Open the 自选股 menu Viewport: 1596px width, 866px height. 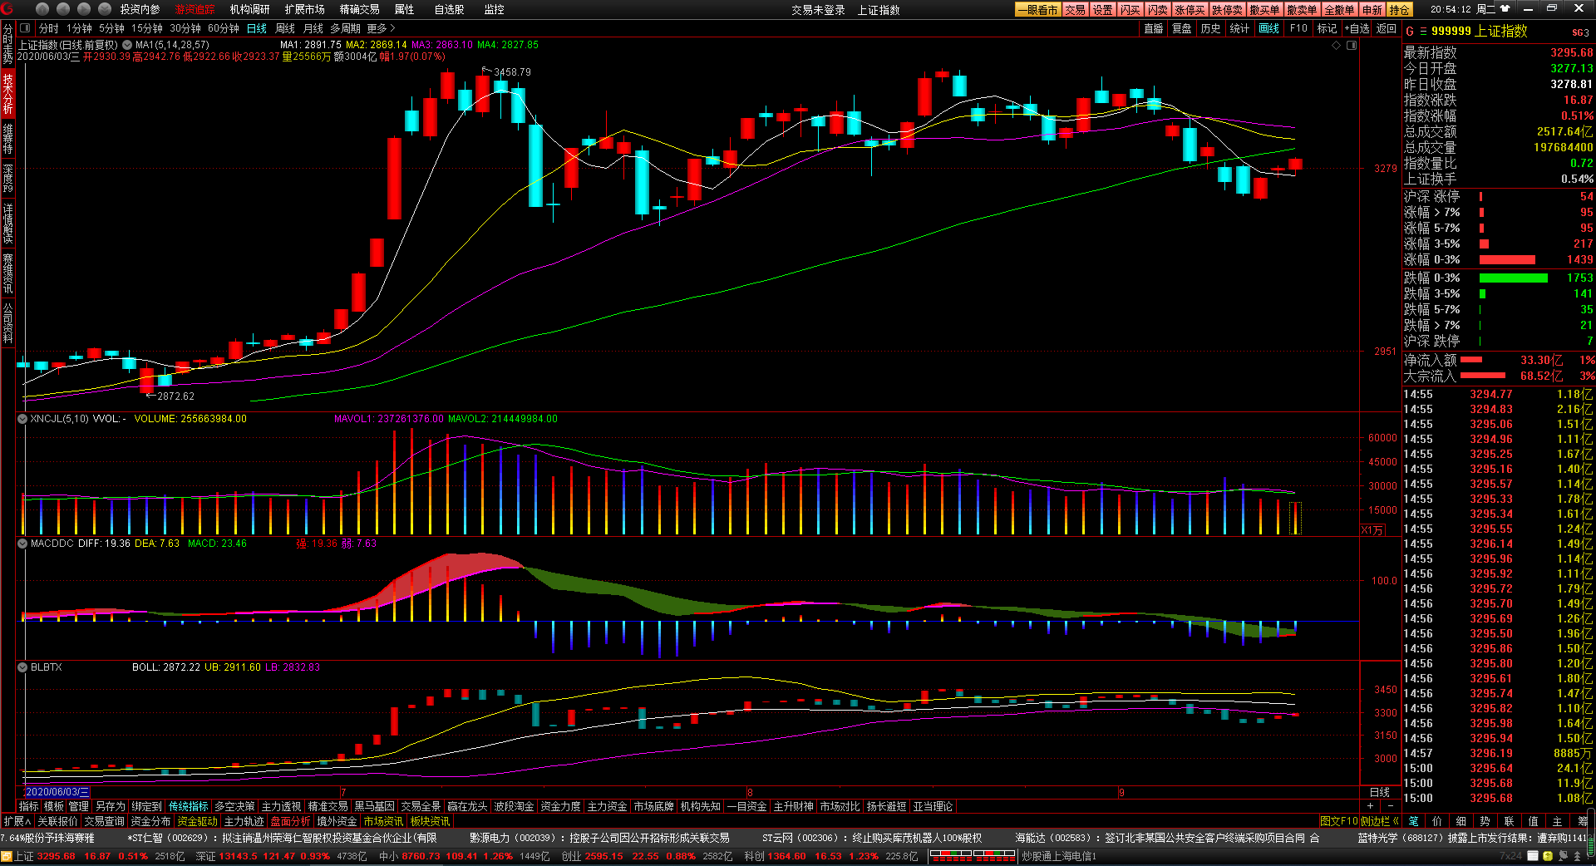pos(449,9)
